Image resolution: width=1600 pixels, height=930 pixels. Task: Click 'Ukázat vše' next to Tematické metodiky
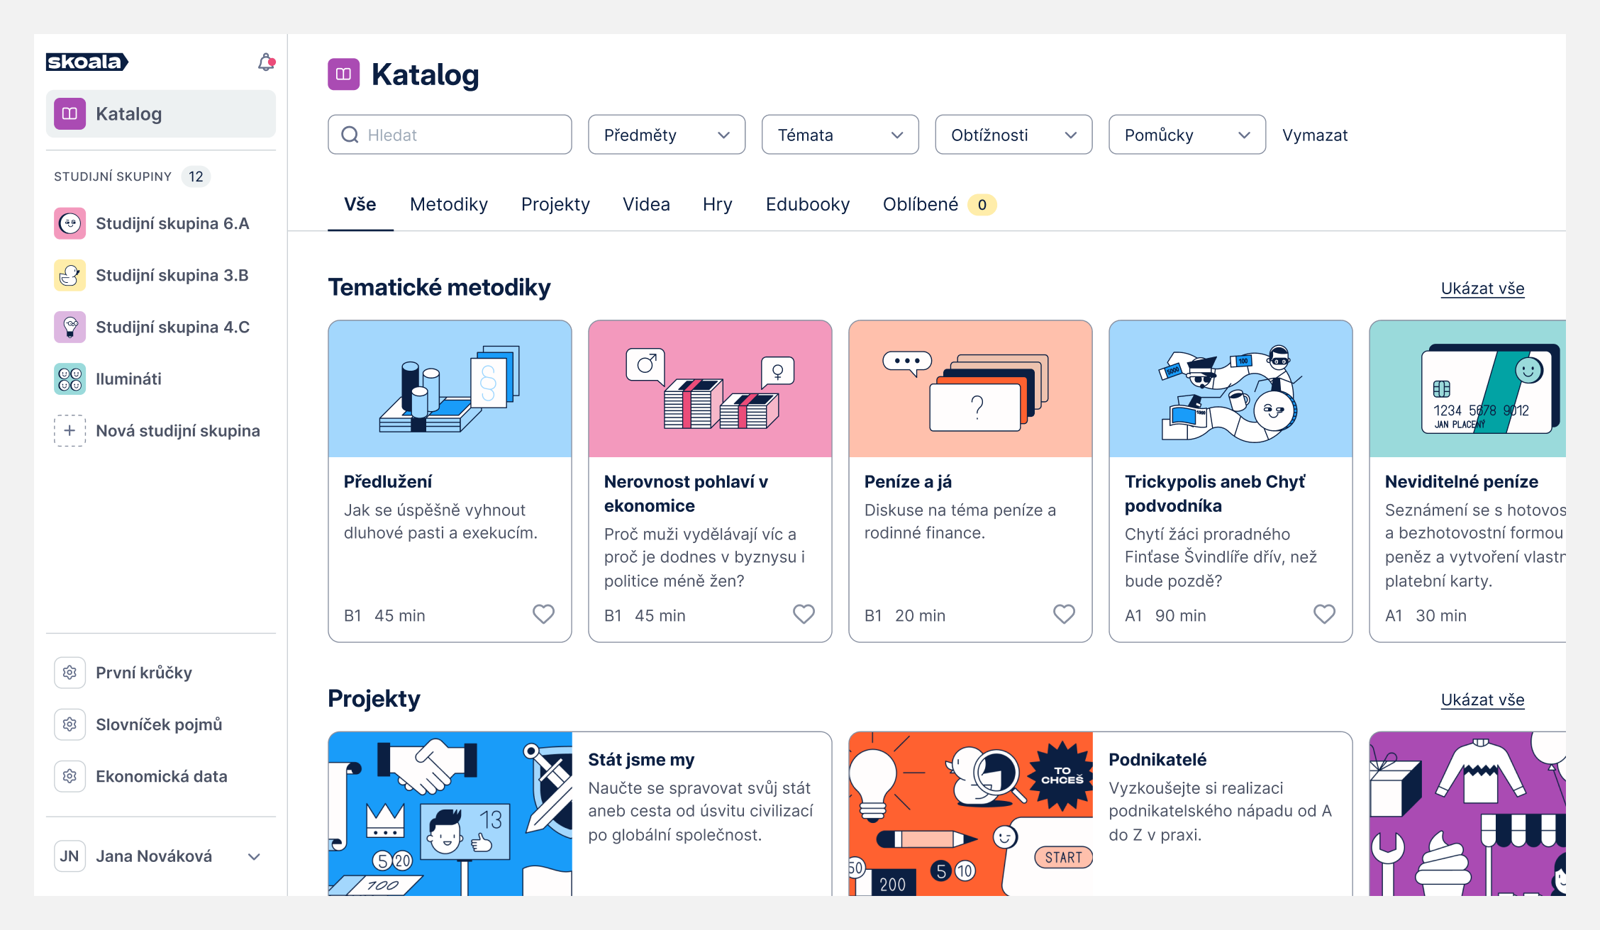1482,288
